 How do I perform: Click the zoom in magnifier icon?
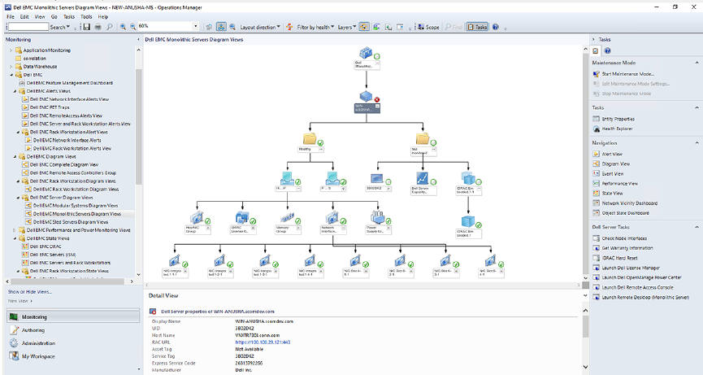click(124, 27)
